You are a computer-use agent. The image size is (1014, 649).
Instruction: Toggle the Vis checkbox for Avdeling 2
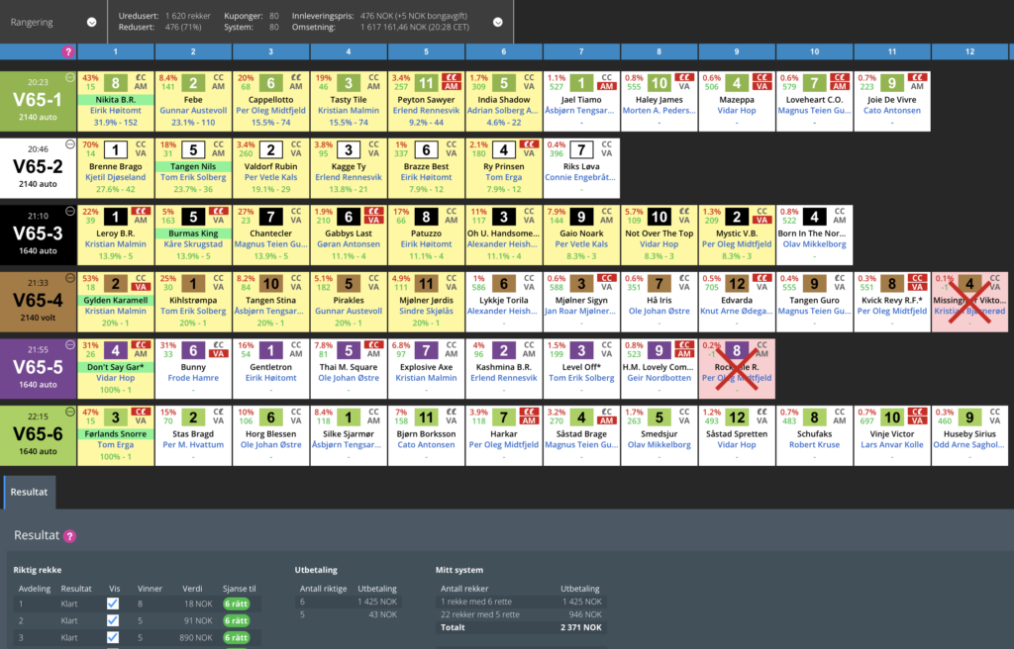(113, 620)
